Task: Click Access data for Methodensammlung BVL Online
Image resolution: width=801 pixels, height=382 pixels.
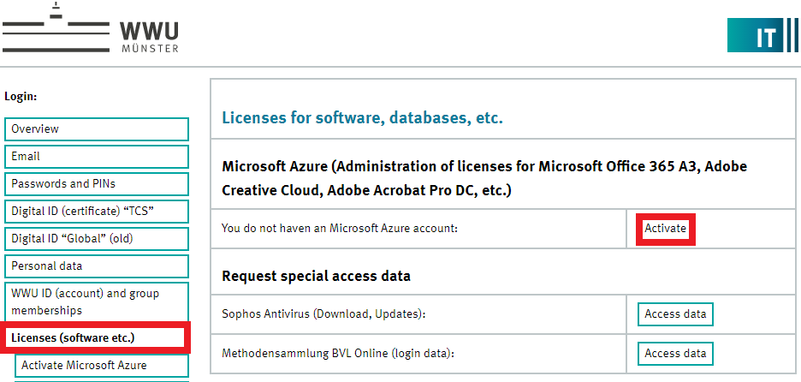Action: [x=675, y=353]
